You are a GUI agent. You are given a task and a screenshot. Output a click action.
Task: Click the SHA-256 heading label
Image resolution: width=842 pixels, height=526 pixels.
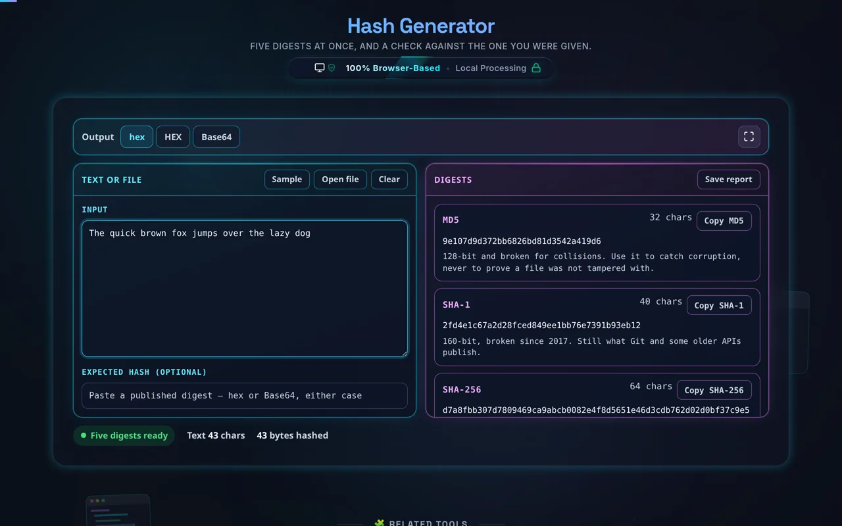click(x=462, y=389)
